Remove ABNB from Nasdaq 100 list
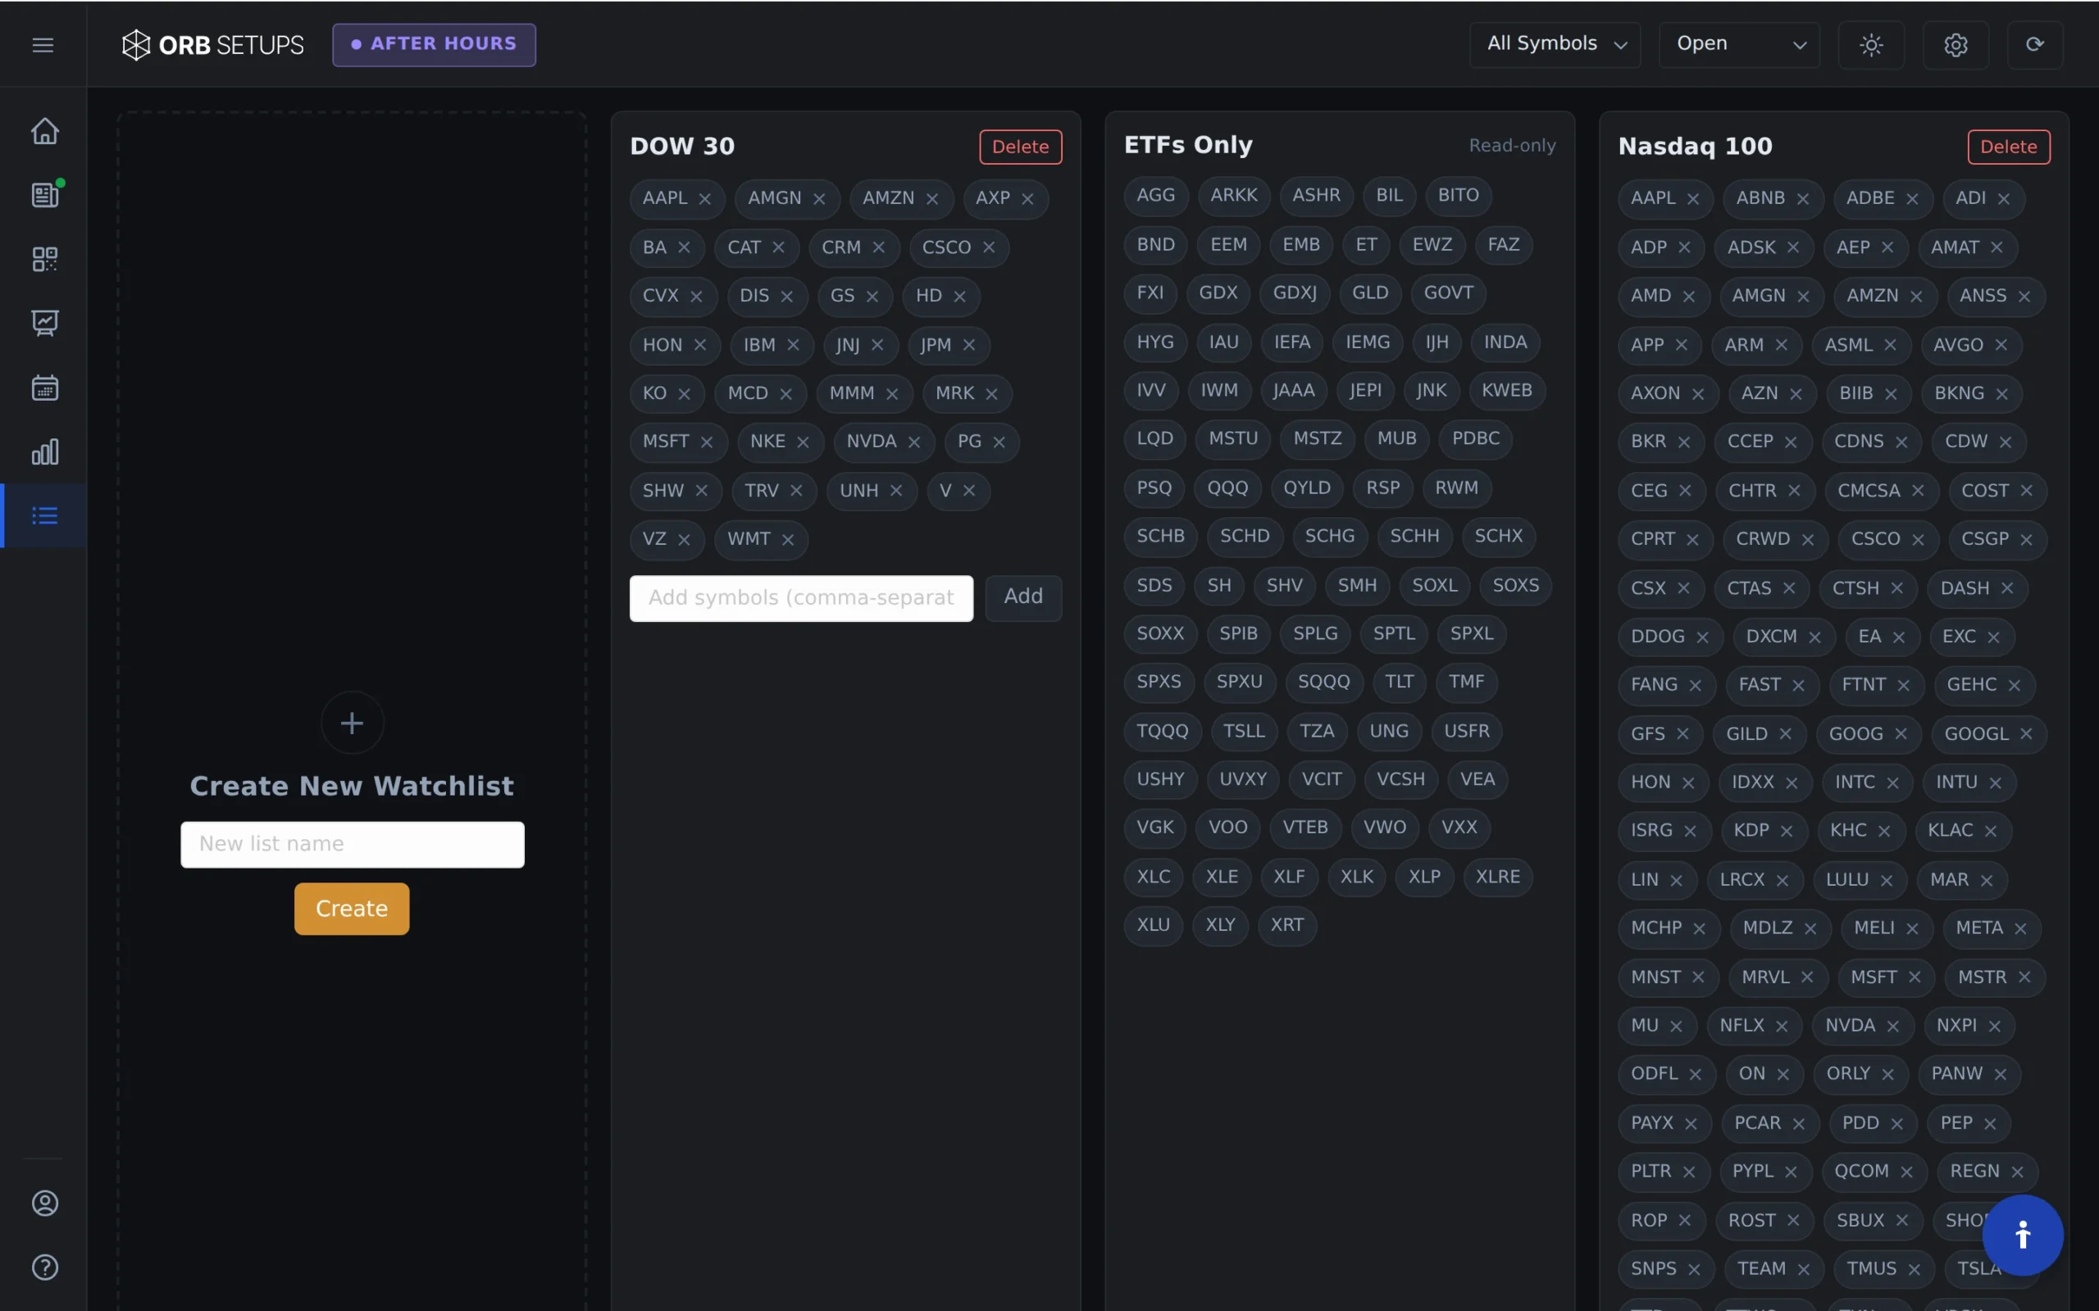2099x1311 pixels. coord(1803,199)
